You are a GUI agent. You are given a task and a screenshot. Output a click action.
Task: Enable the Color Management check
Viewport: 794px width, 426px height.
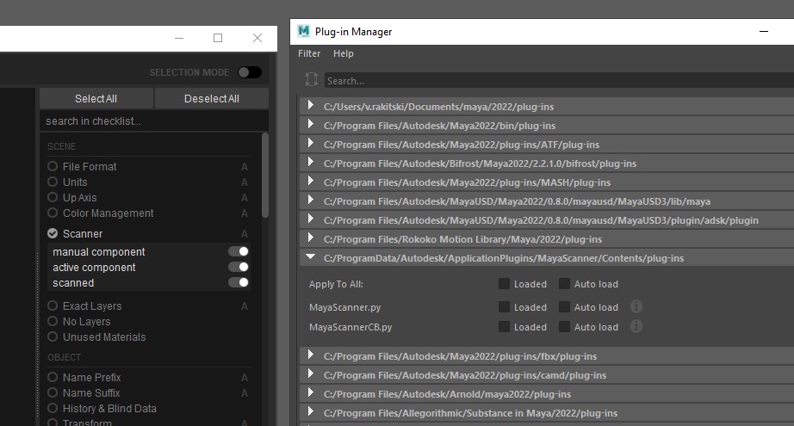[x=53, y=213]
